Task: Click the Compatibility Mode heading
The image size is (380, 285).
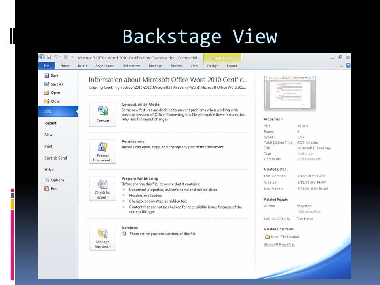Action: 140,104
